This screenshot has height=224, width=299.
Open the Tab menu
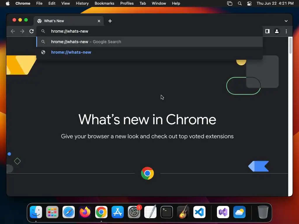coord(142,3)
